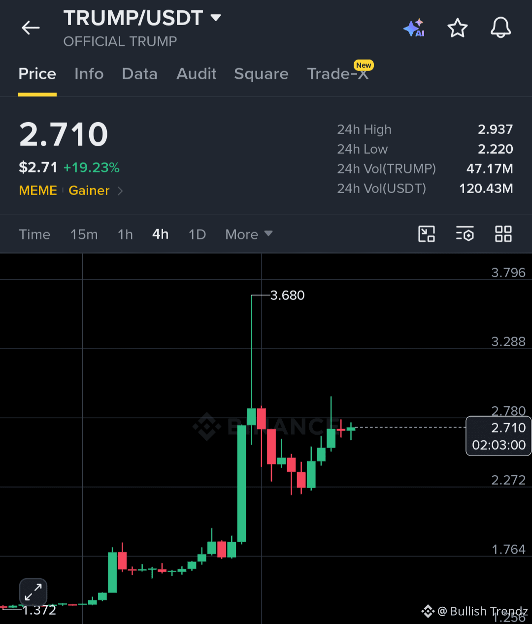Select the 15m timeframe
The height and width of the screenshot is (624, 532).
pyautogui.click(x=84, y=234)
